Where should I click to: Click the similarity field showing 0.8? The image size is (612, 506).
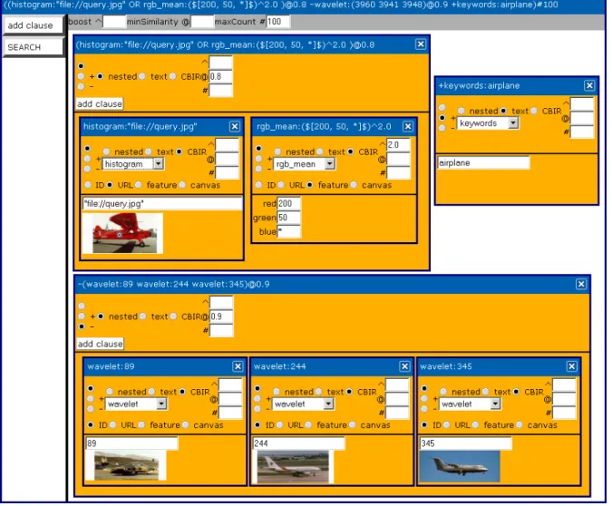[221, 76]
